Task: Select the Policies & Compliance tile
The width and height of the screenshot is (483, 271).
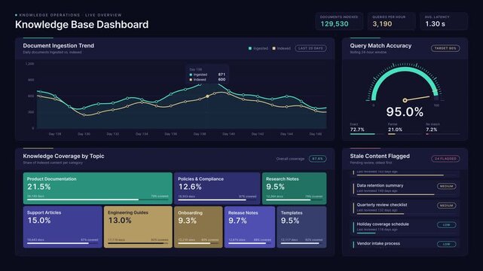Action: 217,188
